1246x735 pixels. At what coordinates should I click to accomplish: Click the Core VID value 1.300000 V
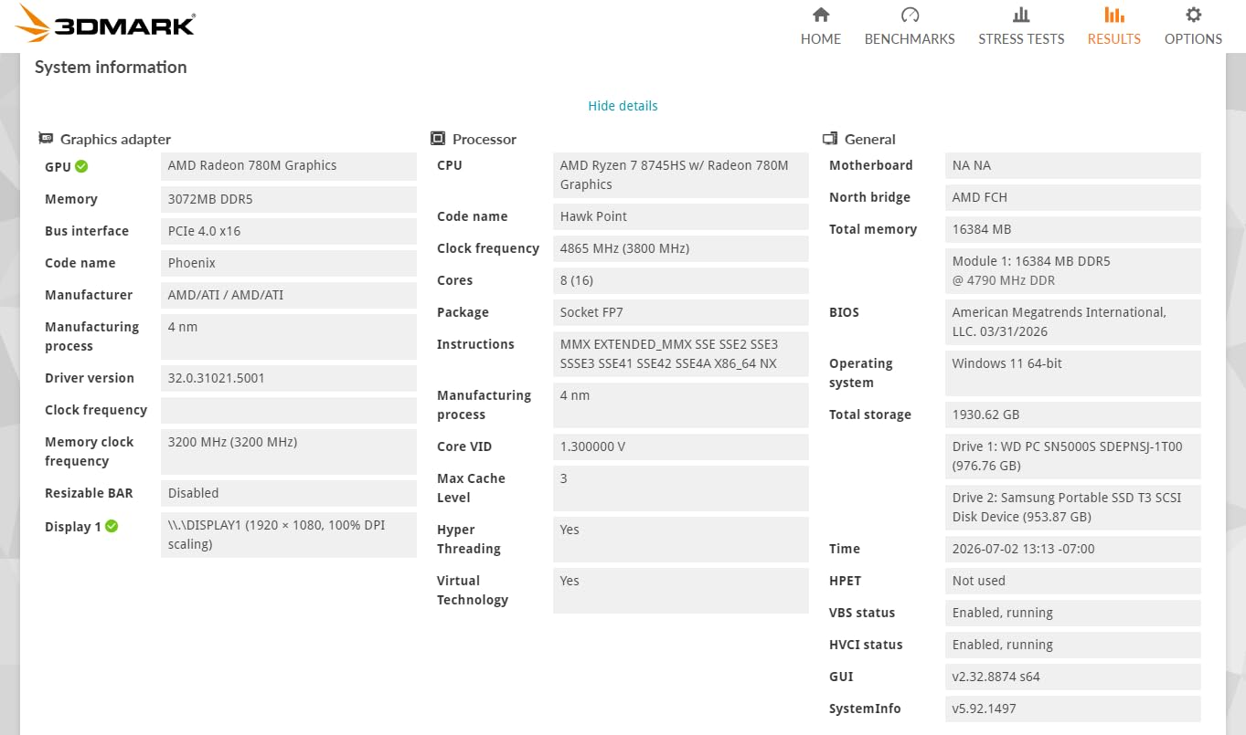pos(681,446)
